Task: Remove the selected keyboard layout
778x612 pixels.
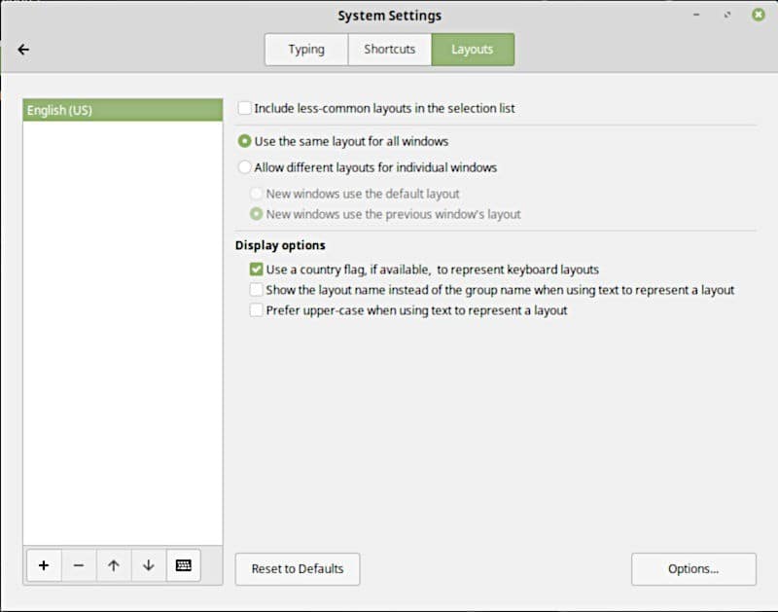Action: tap(79, 565)
